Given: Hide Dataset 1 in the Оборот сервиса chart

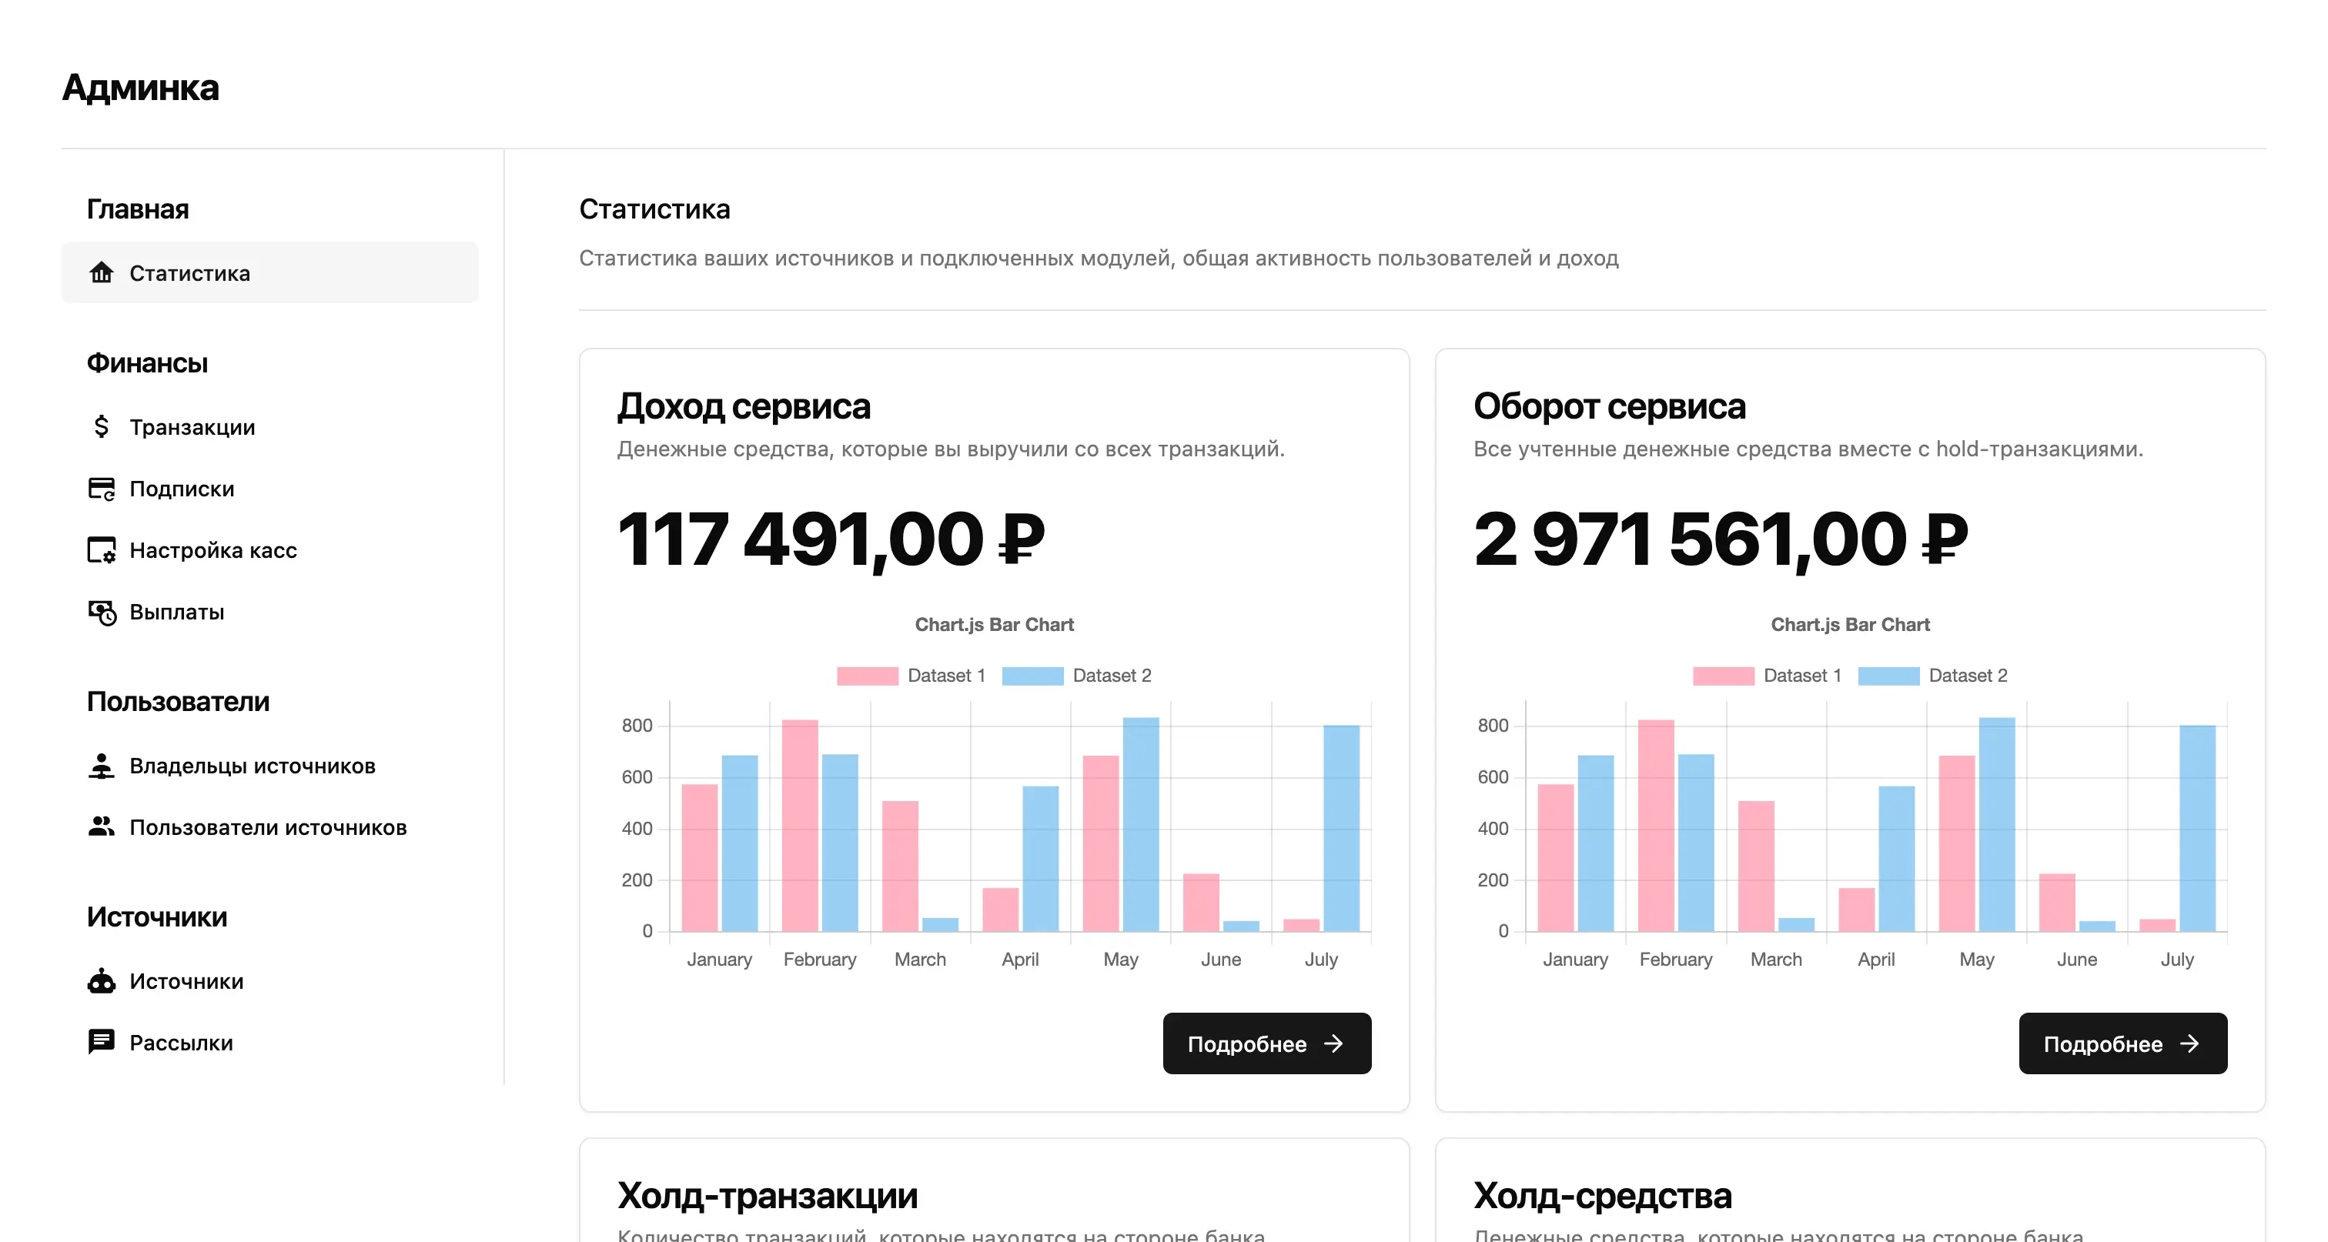Looking at the screenshot, I should point(1771,675).
